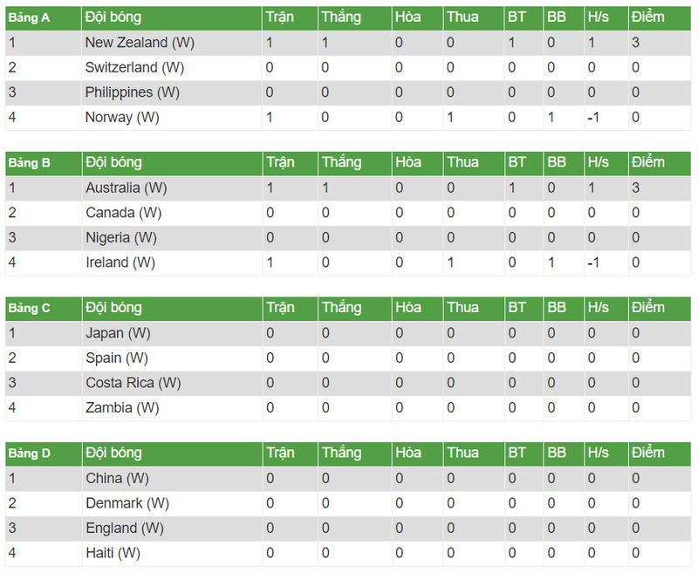Click the New Zealand (W) team name
The height and width of the screenshot is (573, 698).
pos(138,42)
